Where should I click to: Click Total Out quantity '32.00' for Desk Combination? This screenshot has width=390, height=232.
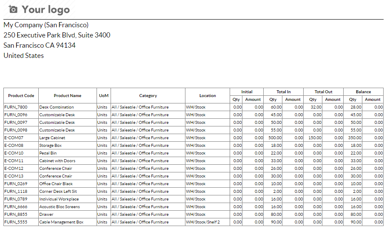[x=316, y=107]
